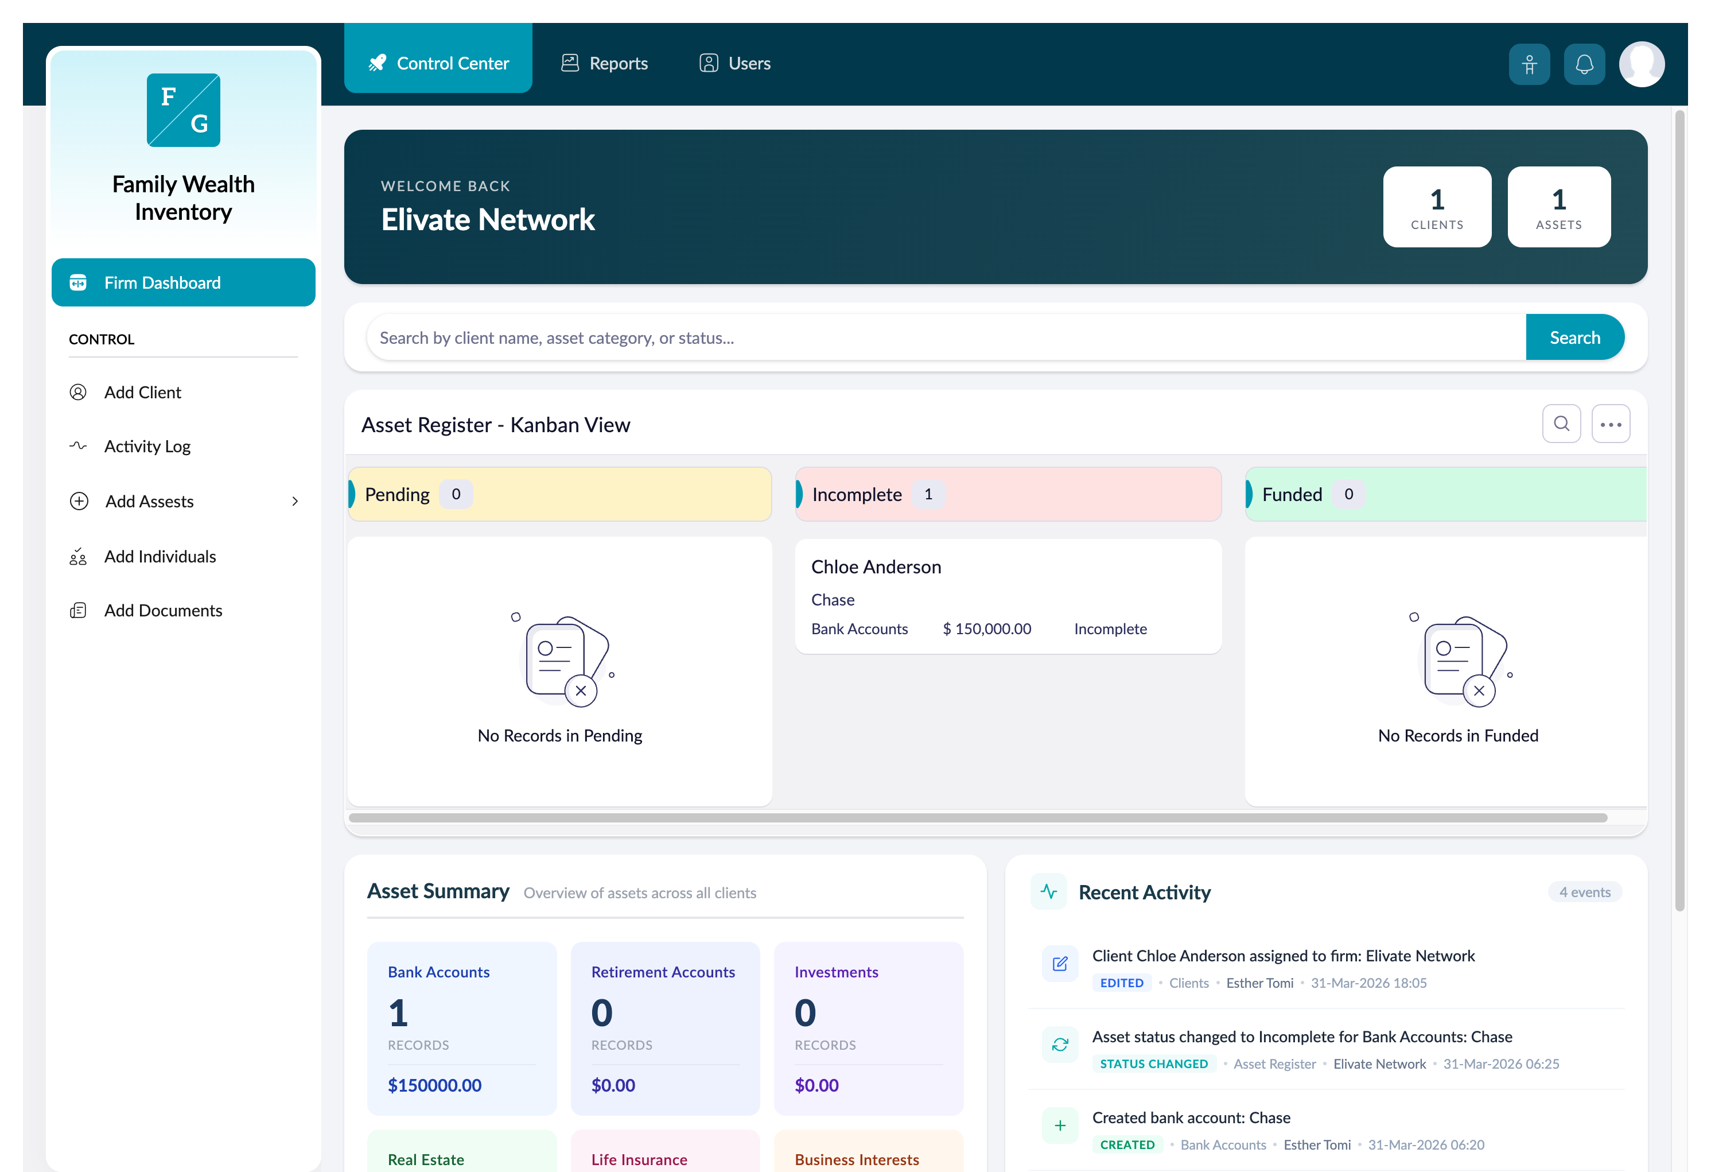Click inside the client search input field
The width and height of the screenshot is (1711, 1172).
(884, 337)
